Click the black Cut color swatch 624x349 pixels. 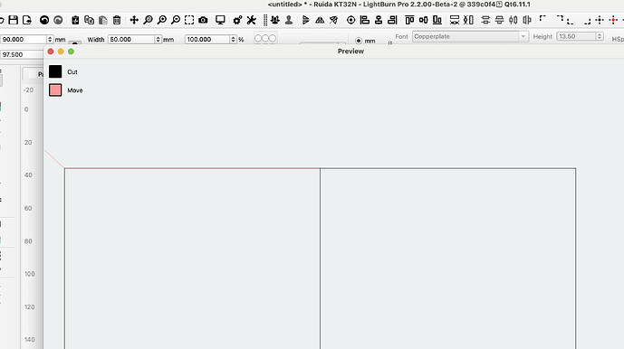(x=55, y=71)
